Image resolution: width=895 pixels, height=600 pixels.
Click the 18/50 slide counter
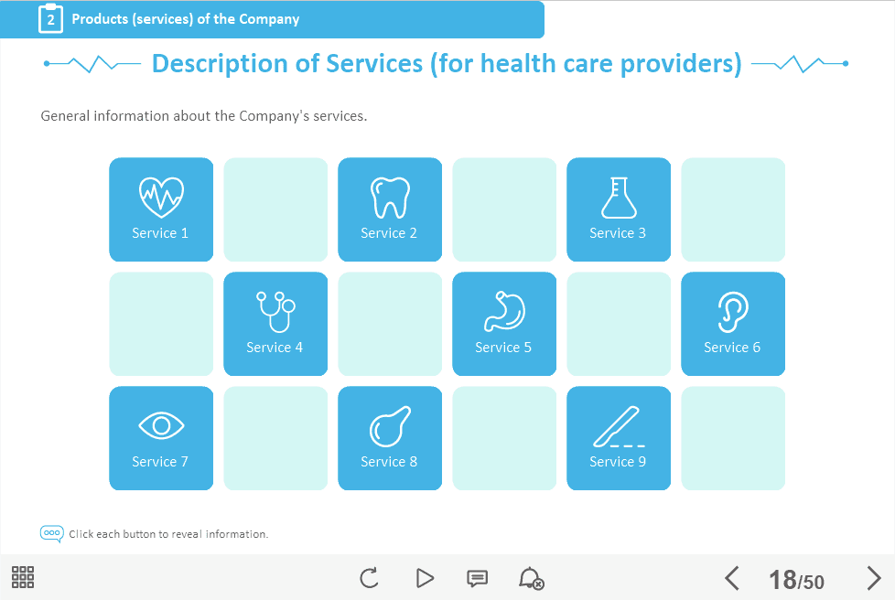point(796,580)
